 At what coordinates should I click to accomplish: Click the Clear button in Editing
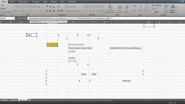[x=156, y=12]
